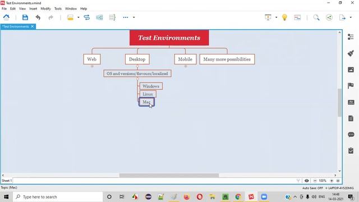The height and width of the screenshot is (202, 359).
Task: Open the Notes side panel
Action: (x=351, y=118)
